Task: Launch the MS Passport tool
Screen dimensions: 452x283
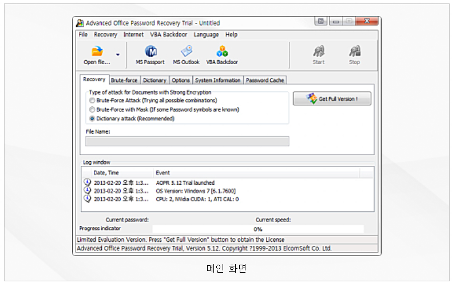Action: click(150, 55)
